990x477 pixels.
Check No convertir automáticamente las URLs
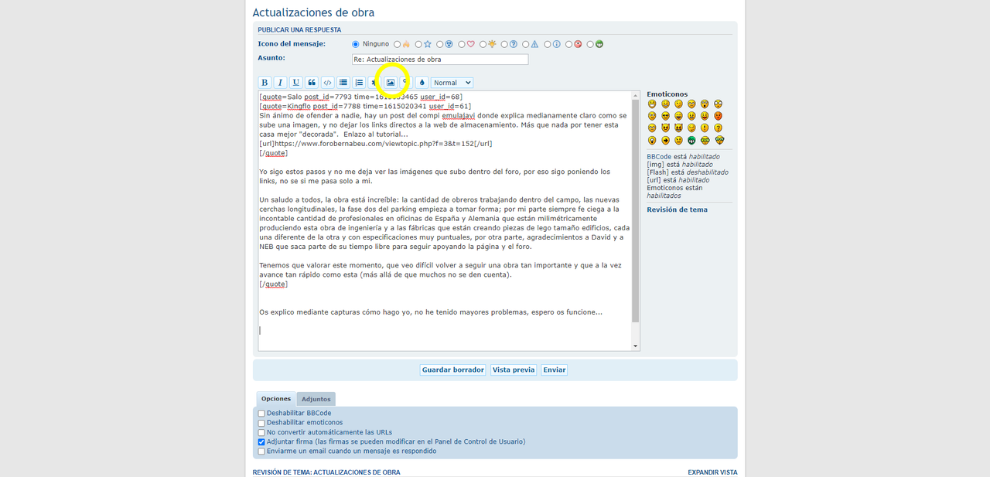261,432
